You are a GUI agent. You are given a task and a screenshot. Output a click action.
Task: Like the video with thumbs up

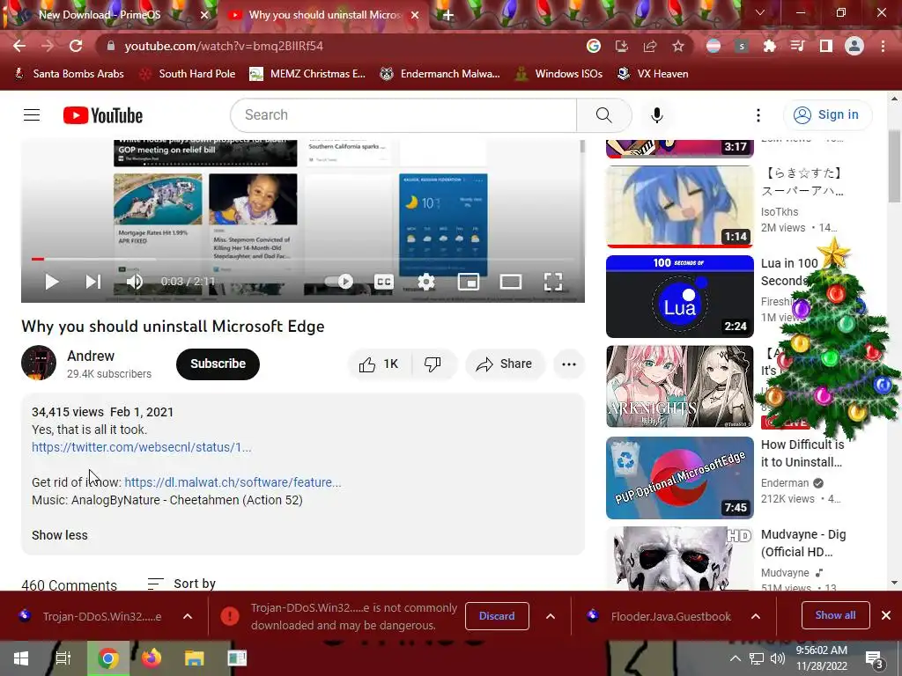pyautogui.click(x=379, y=364)
